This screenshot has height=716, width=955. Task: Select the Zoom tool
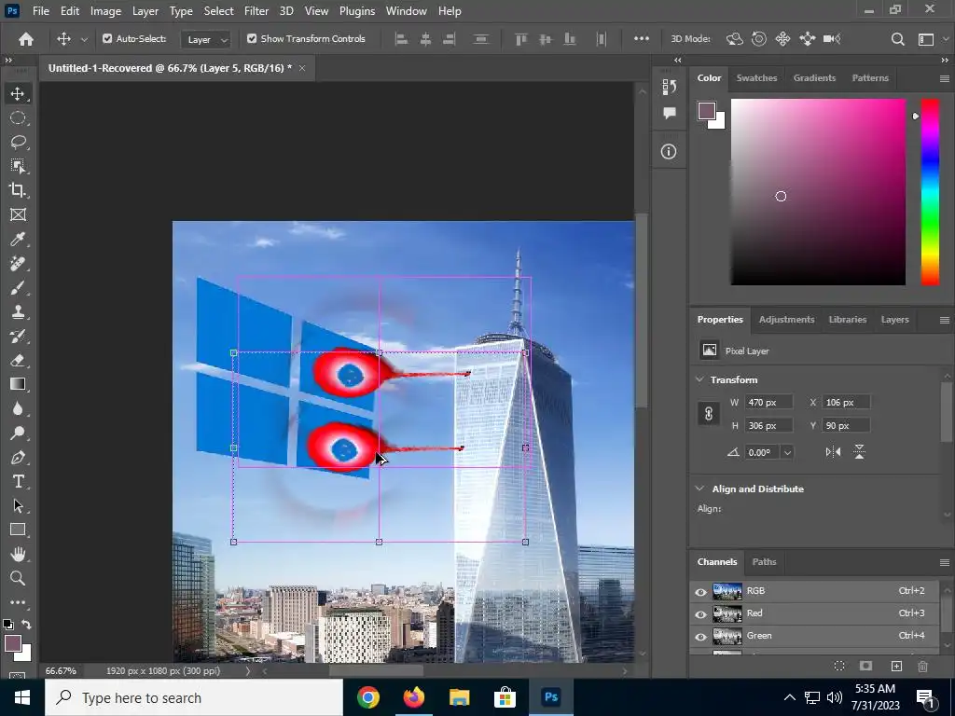18,578
